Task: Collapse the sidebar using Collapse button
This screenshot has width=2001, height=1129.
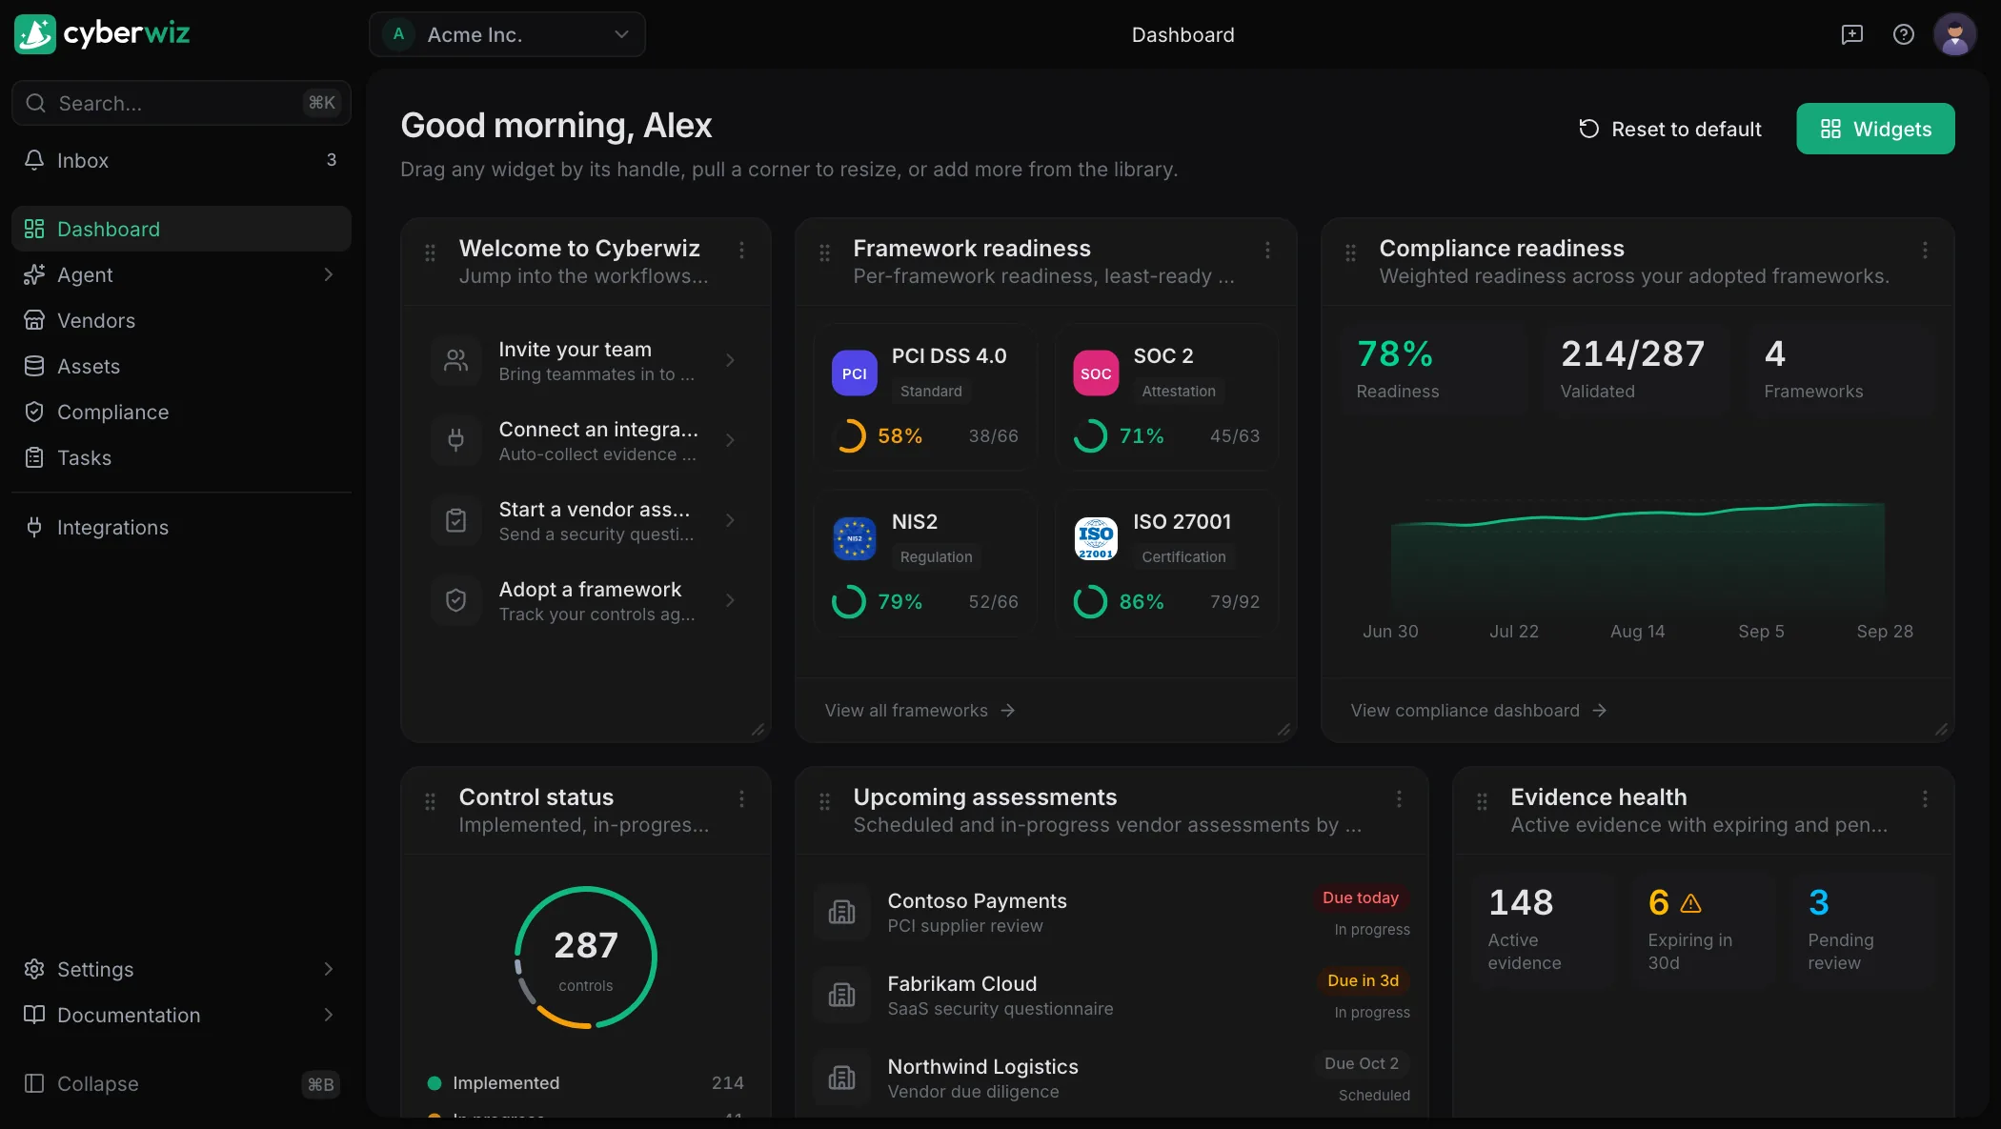Action: click(181, 1083)
